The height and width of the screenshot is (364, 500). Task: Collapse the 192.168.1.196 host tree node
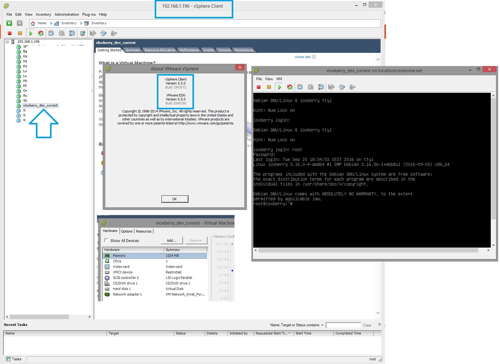pos(7,42)
